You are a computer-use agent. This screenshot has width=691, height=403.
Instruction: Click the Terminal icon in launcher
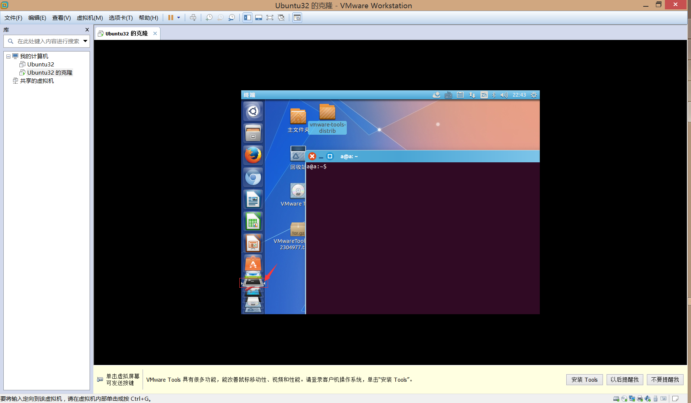click(253, 283)
